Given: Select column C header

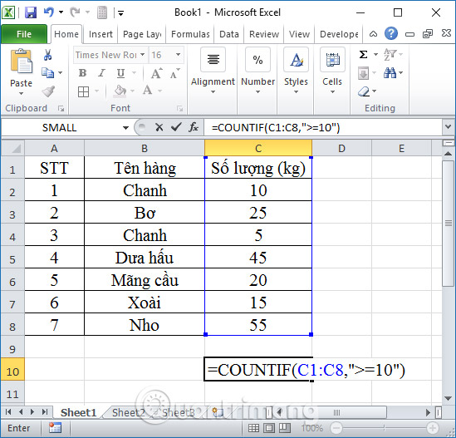Looking at the screenshot, I should point(258,148).
